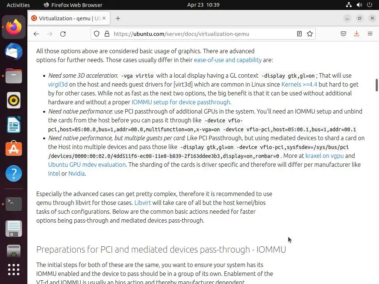Viewport: 379px width, 284px height.
Task: Click the Preparations for PCI heading
Action: point(161,250)
